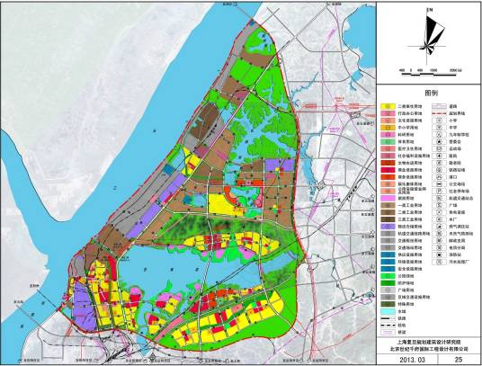The image size is (482, 366).
Task: Select the bright green 公园绿地 legend swatch
Action: (x=388, y=276)
